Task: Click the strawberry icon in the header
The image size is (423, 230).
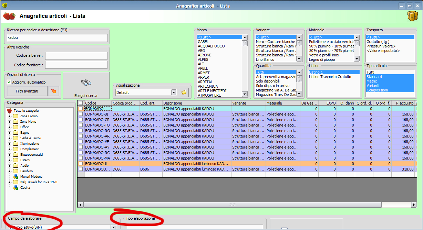Action: [9, 16]
